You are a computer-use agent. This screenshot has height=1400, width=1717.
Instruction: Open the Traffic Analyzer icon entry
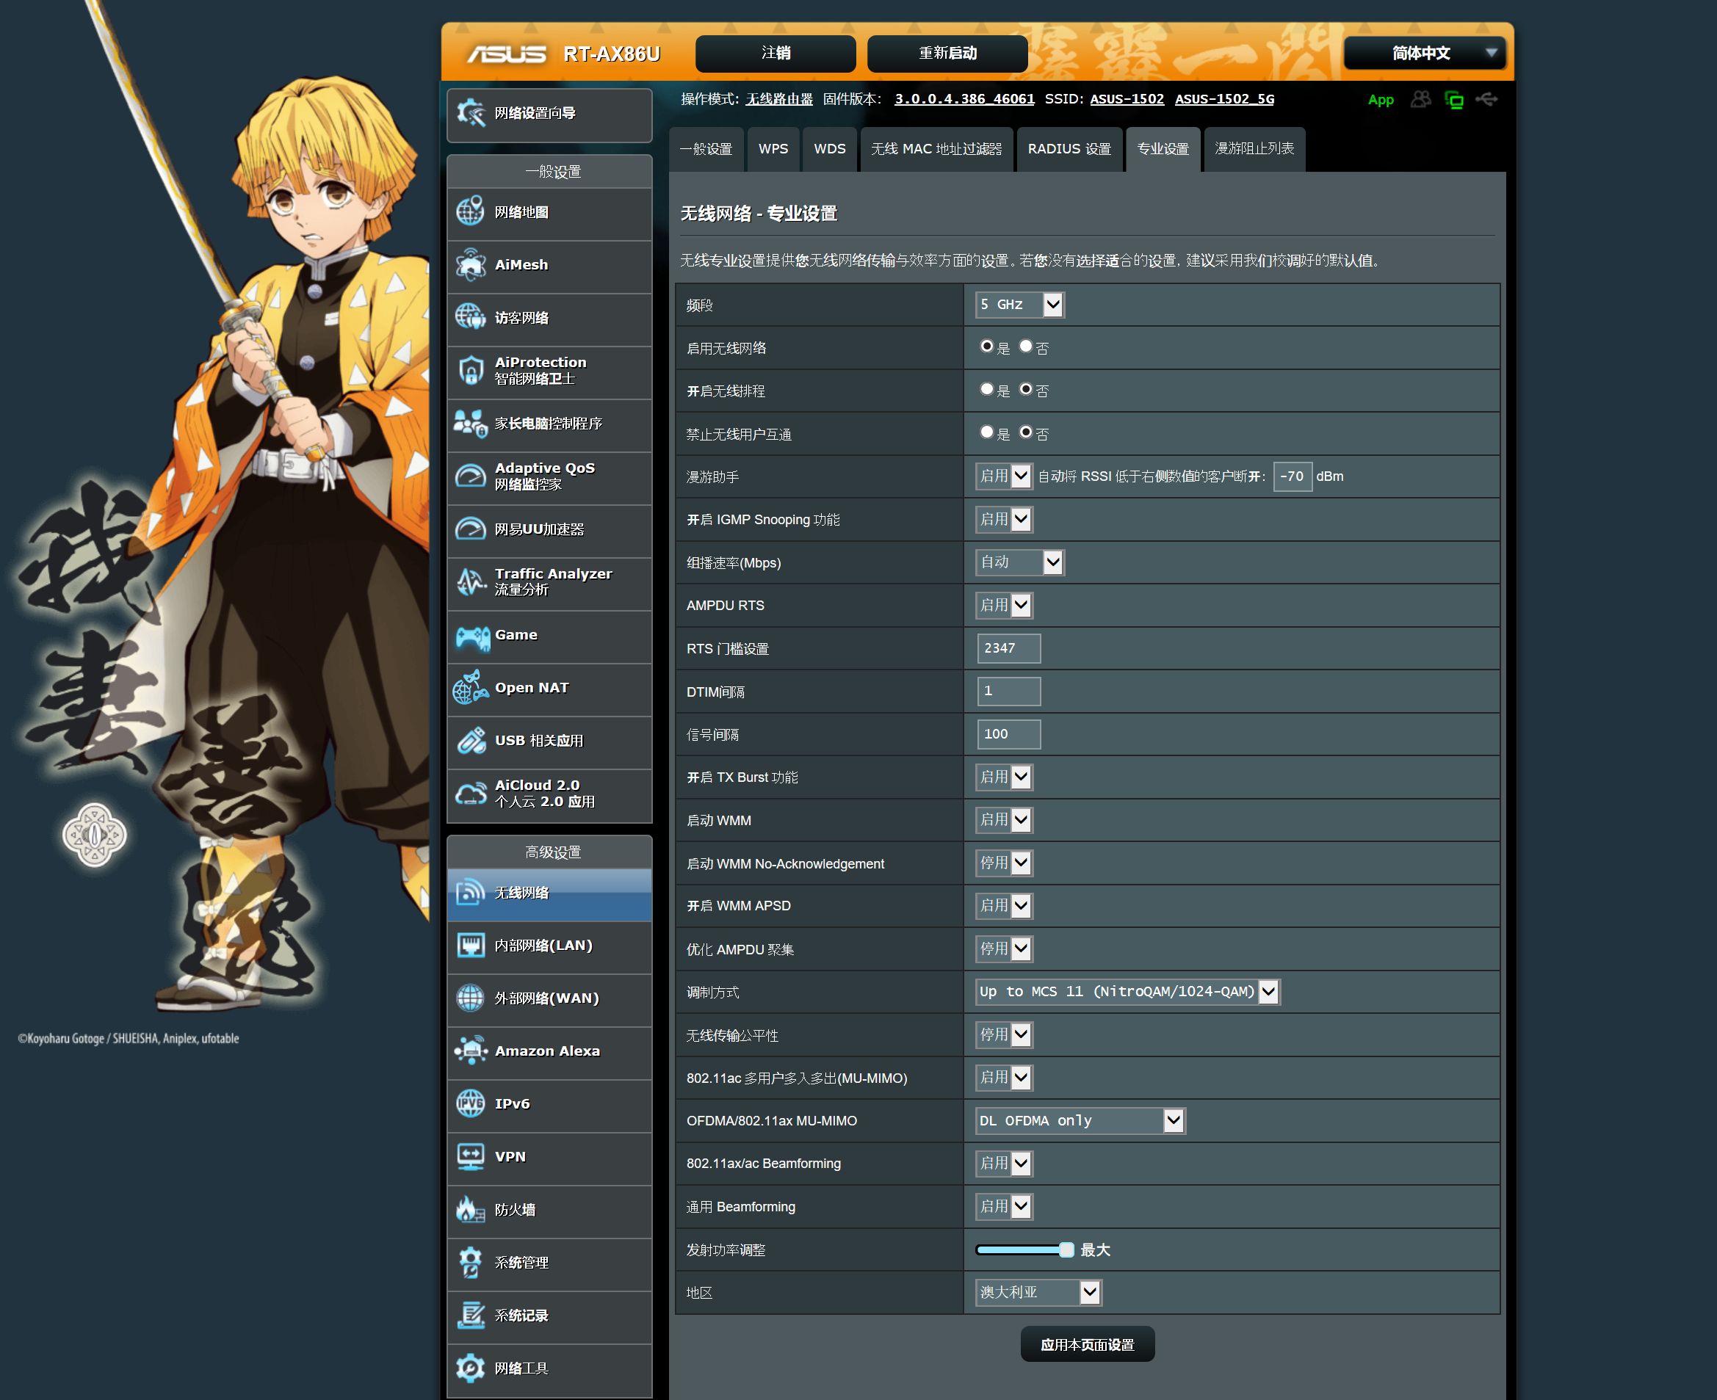[471, 581]
